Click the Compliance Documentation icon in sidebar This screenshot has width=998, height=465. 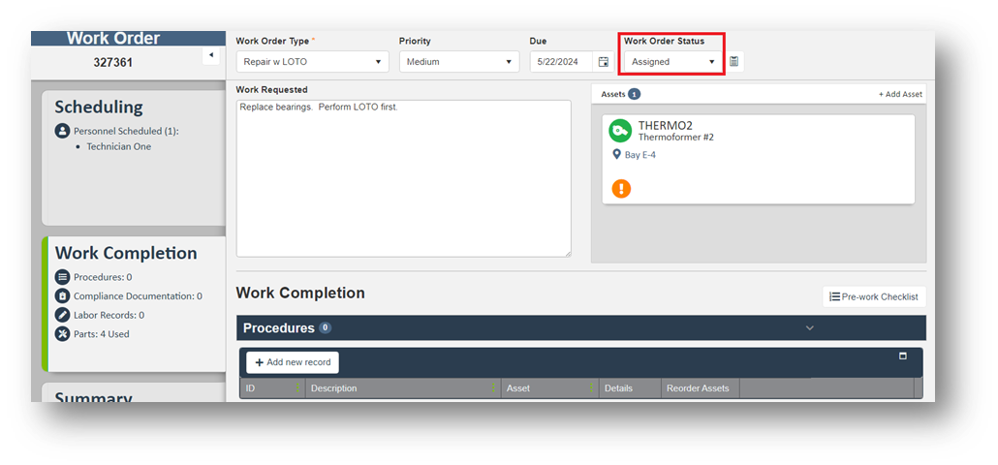[x=63, y=296]
